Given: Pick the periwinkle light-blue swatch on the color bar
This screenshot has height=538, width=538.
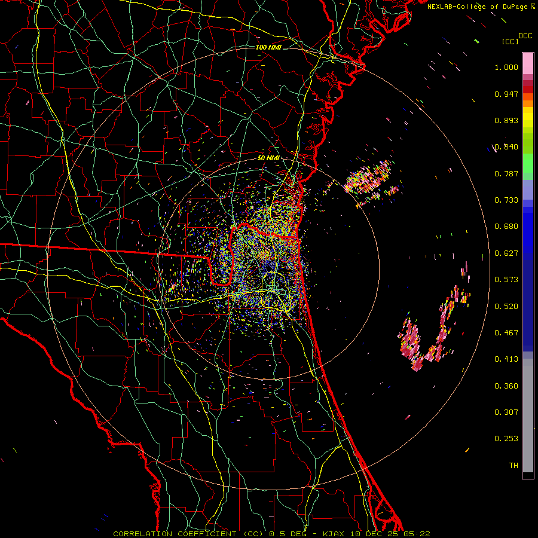Looking at the screenshot, I should [528, 190].
